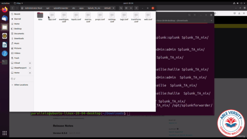The height and width of the screenshot is (139, 247).
Task: Eject the ShawPassport volume
Action: (x=30, y=68)
